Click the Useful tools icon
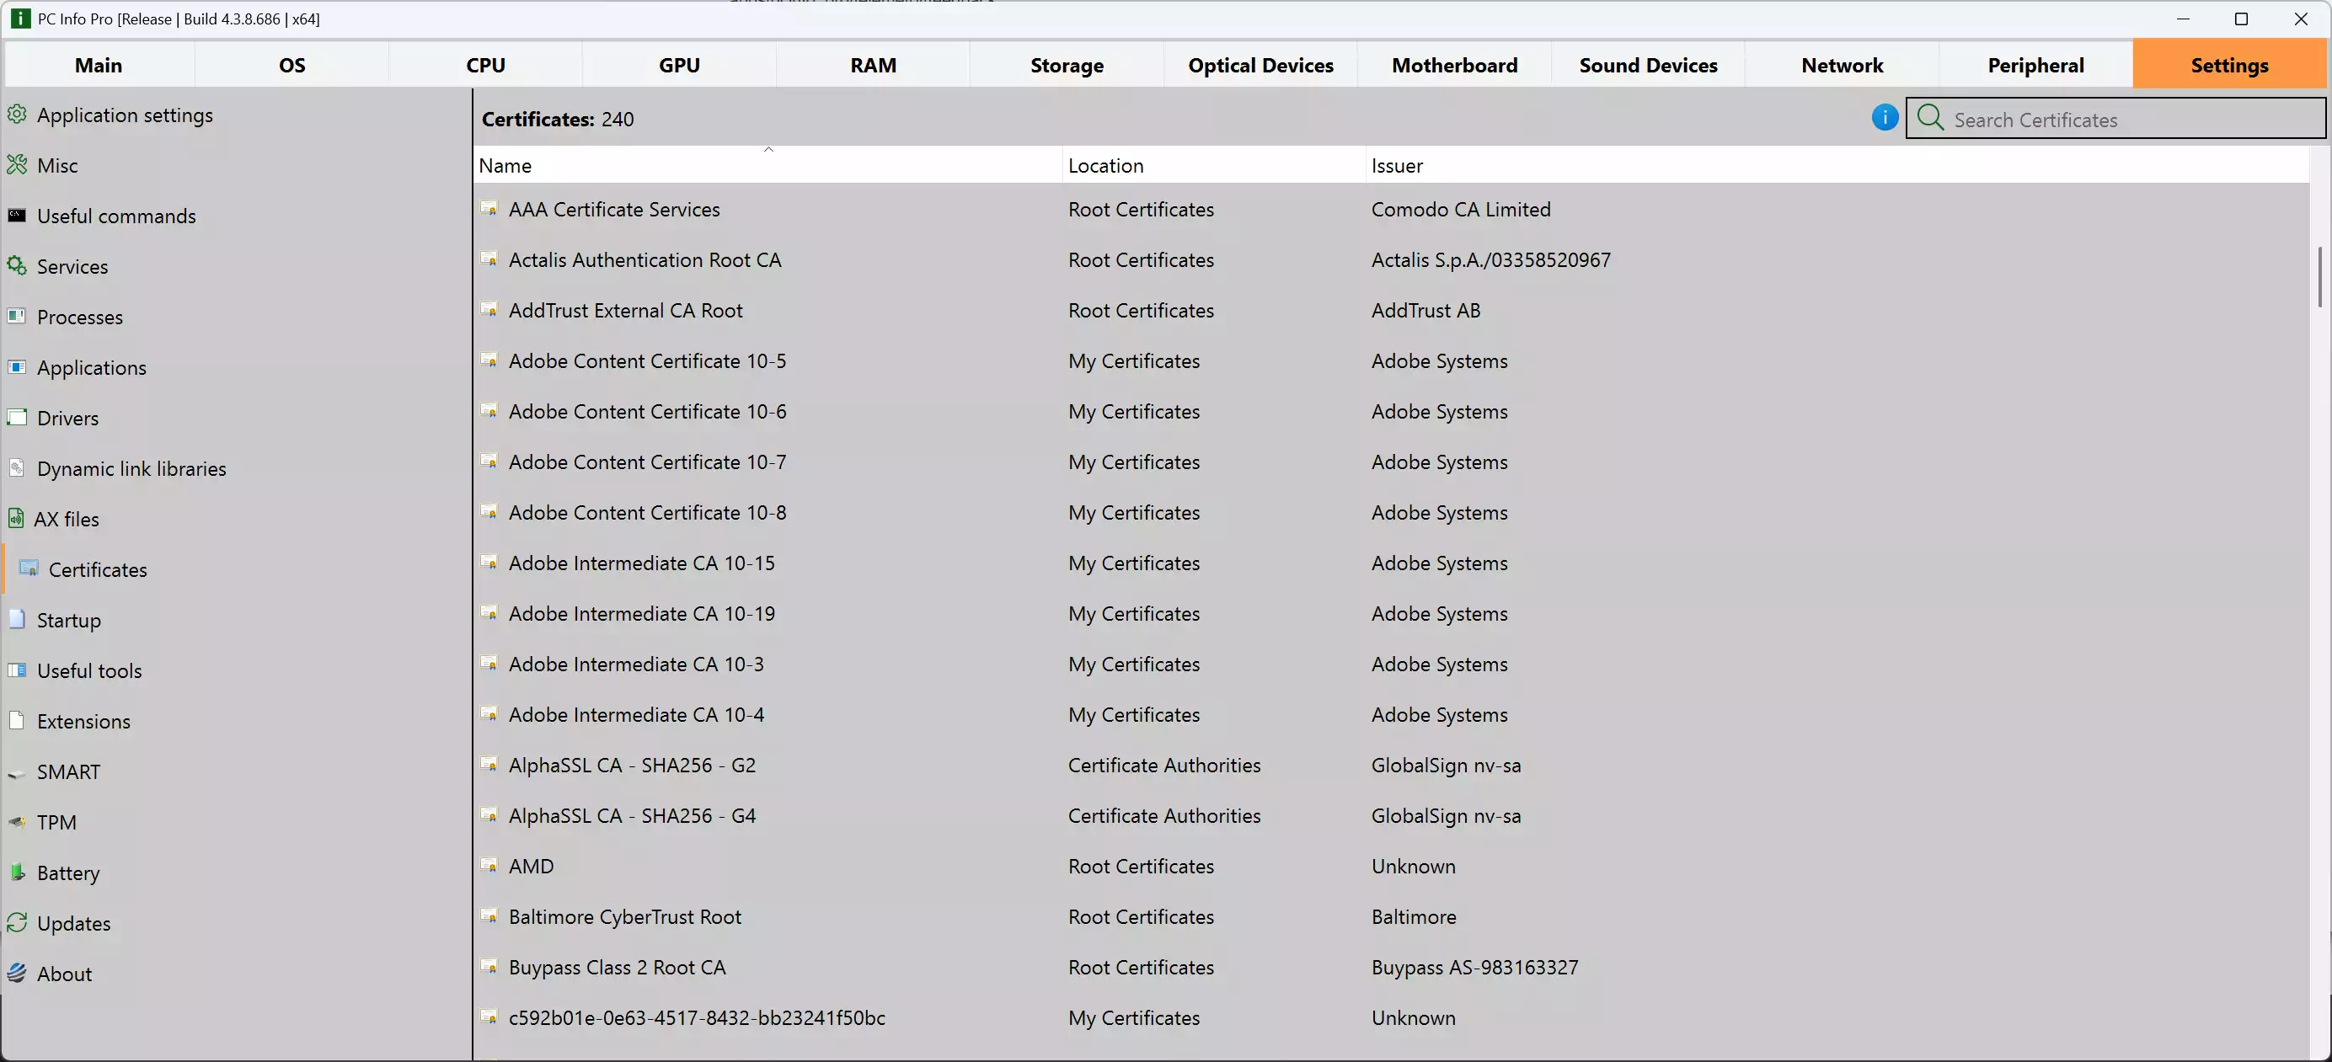The width and height of the screenshot is (2332, 1062). tap(16, 670)
